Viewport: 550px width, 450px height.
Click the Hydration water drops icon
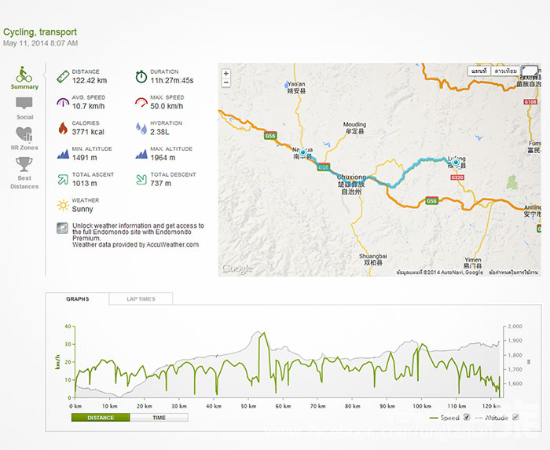pos(141,128)
